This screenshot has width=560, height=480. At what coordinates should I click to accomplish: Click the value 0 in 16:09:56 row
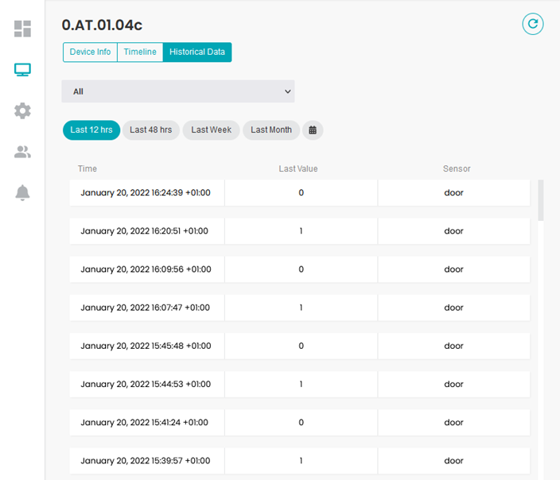(301, 269)
